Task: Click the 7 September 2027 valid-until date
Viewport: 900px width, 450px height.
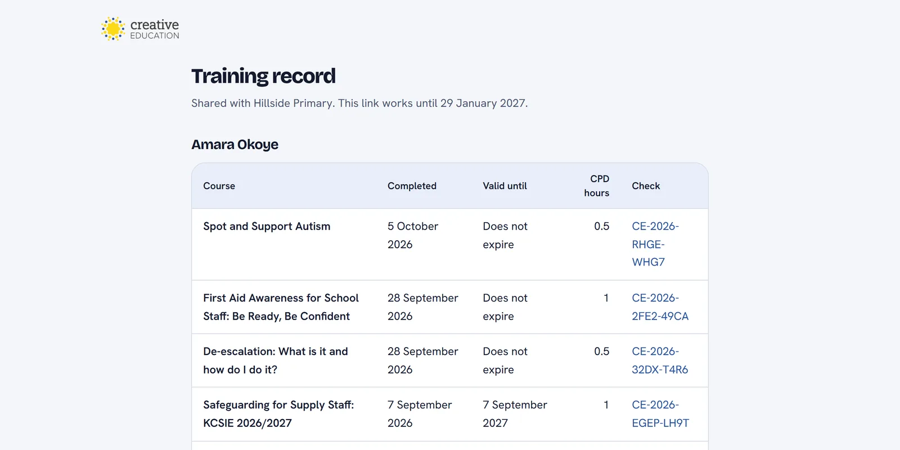Action: tap(515, 414)
